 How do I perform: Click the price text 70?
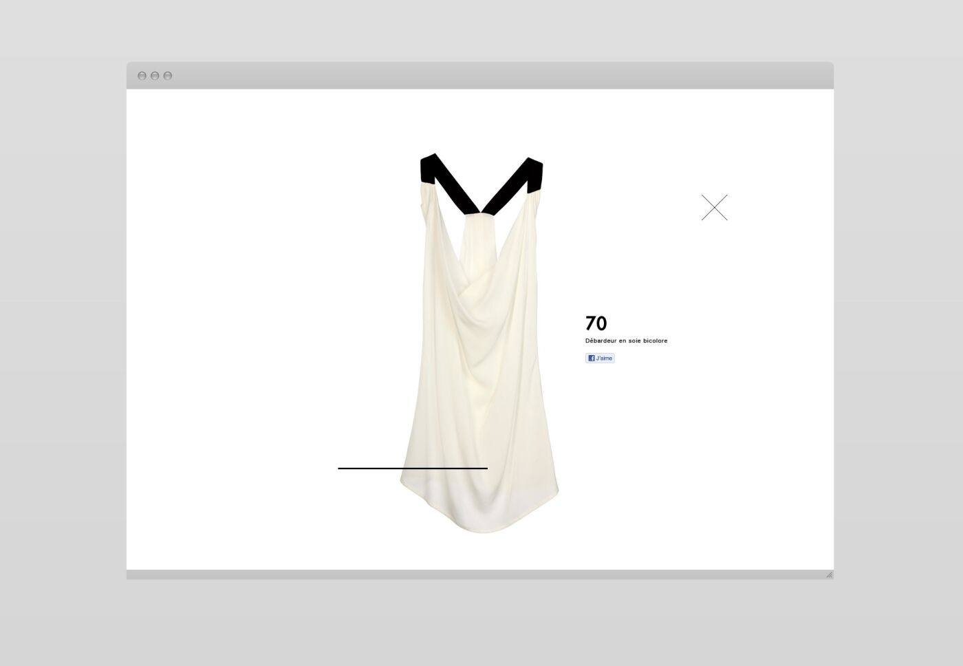[596, 323]
